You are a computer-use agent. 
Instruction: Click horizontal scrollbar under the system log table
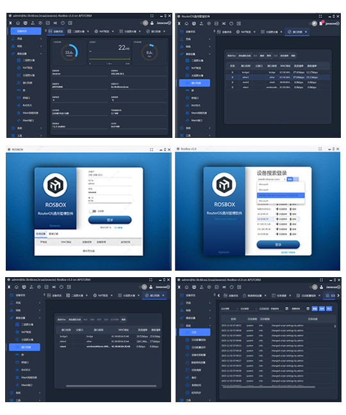click(269, 387)
